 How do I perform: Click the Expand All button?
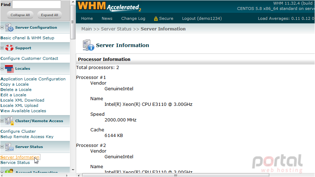click(49, 15)
